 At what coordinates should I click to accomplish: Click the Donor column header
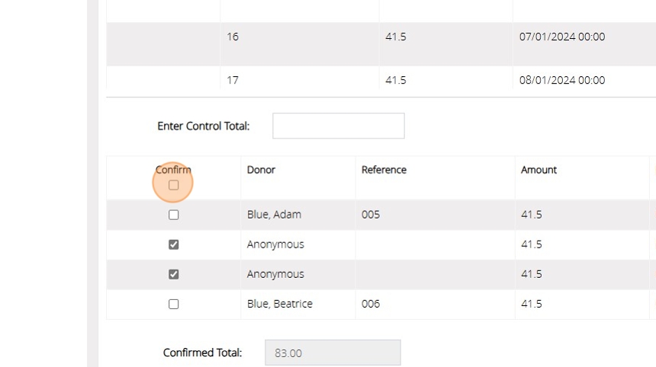click(261, 170)
